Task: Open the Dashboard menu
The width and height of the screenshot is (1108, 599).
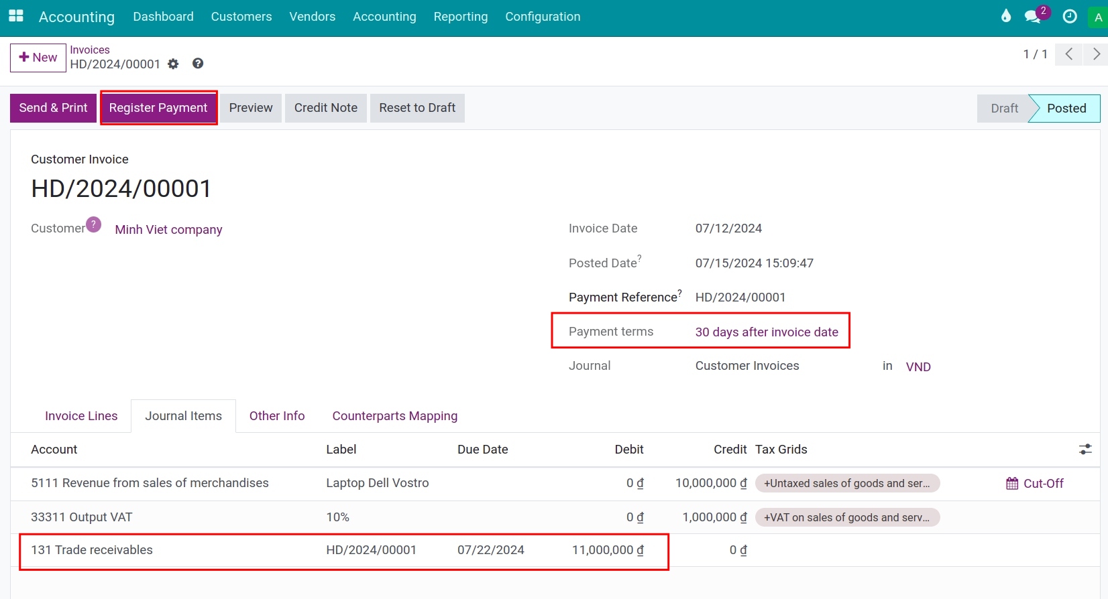Action: (163, 17)
